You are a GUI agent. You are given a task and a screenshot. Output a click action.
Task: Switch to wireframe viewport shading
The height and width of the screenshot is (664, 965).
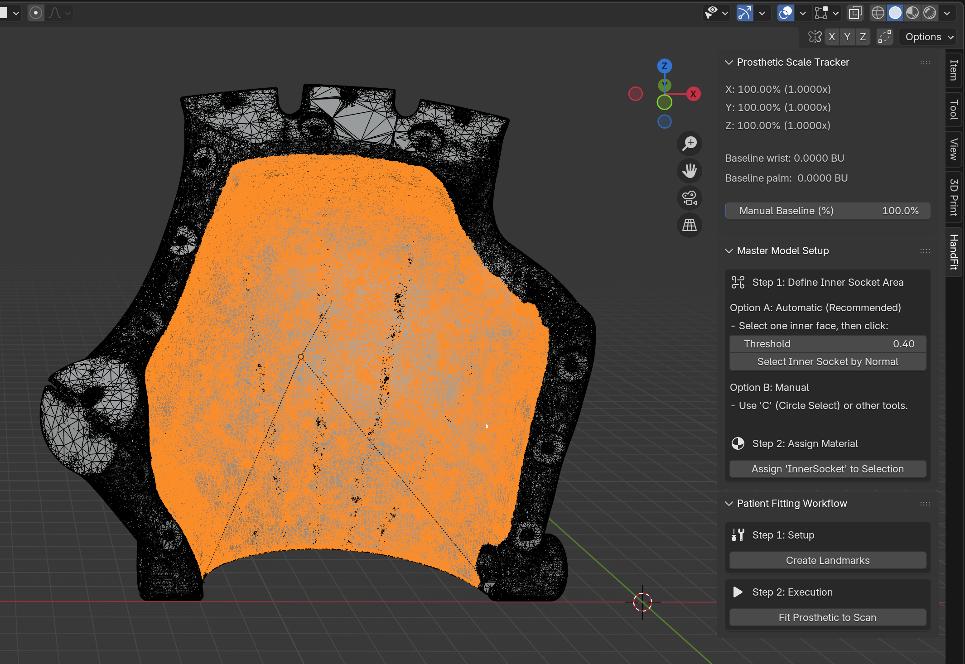878,13
